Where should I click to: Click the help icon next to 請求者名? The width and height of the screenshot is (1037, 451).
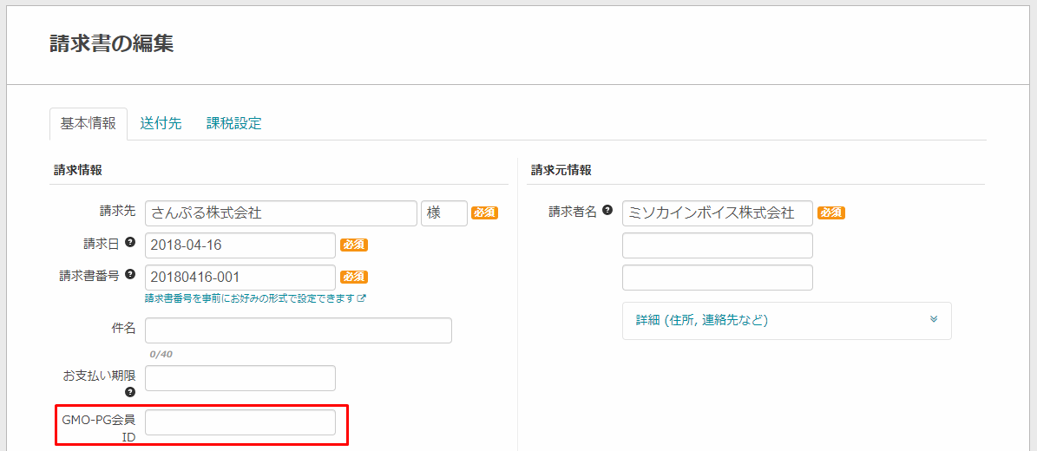pyautogui.click(x=607, y=210)
